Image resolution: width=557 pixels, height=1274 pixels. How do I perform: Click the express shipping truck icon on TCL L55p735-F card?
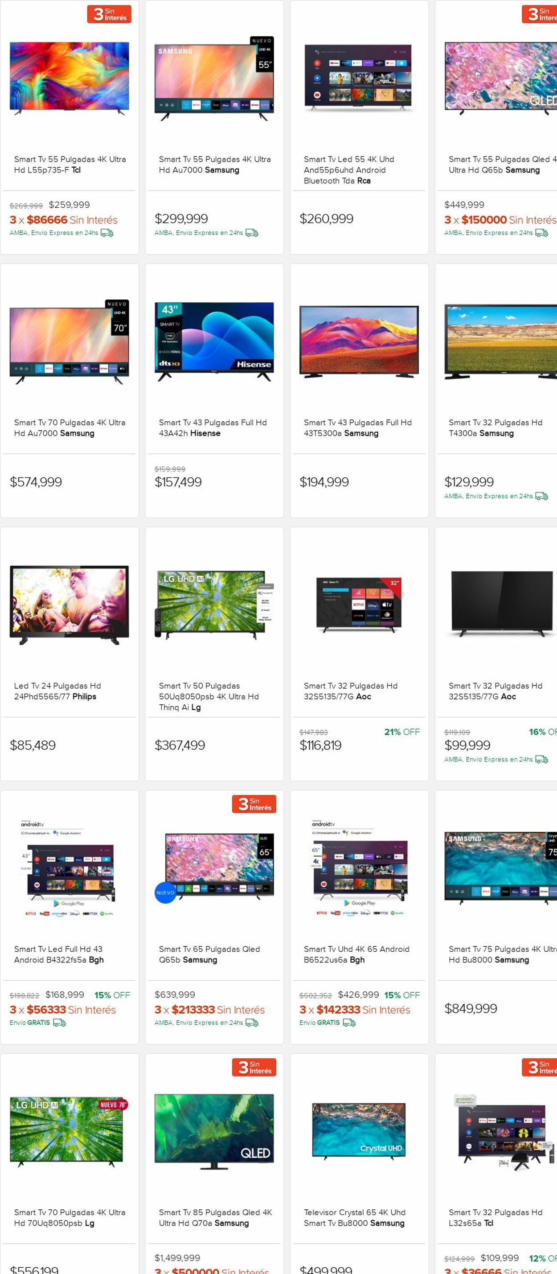pos(107,232)
